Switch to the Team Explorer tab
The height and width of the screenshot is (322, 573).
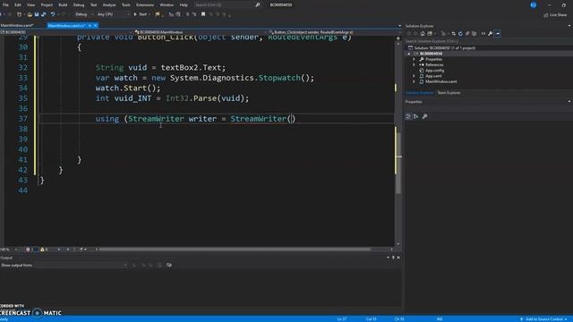pyautogui.click(x=449, y=93)
